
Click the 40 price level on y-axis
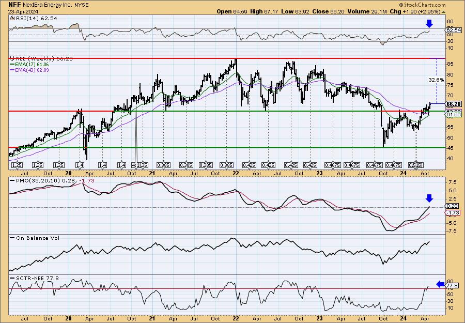click(x=450, y=158)
